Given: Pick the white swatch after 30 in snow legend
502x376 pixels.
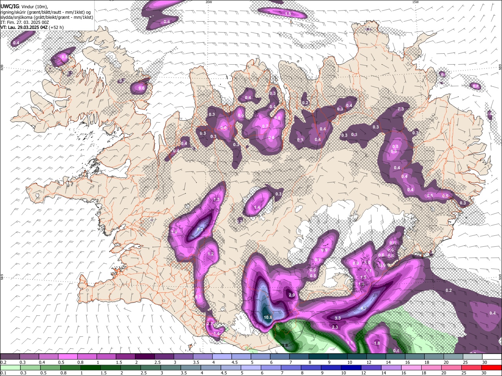Looking at the screenshot, I should pos(492,356).
